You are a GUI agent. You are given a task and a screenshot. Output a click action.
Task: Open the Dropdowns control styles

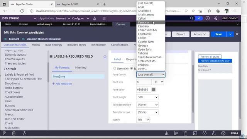click(12, 83)
